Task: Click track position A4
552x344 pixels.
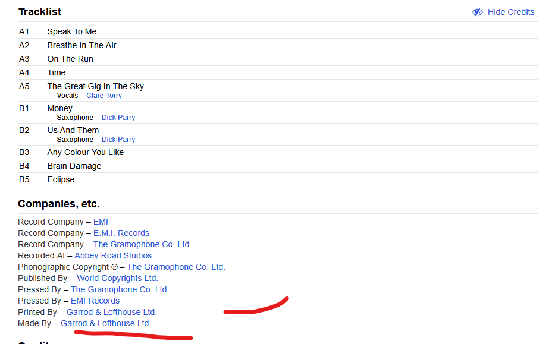Action: click(24, 73)
